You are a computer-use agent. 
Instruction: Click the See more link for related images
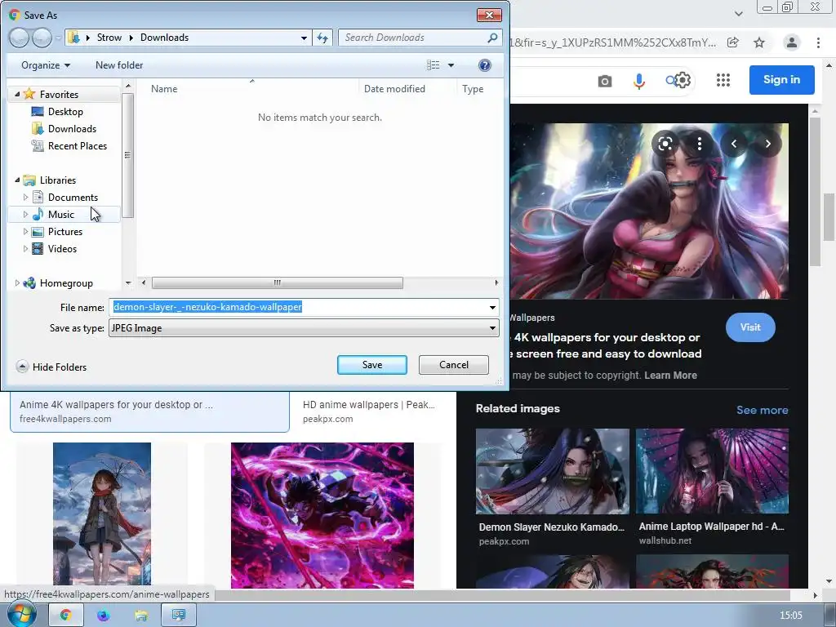tap(762, 410)
